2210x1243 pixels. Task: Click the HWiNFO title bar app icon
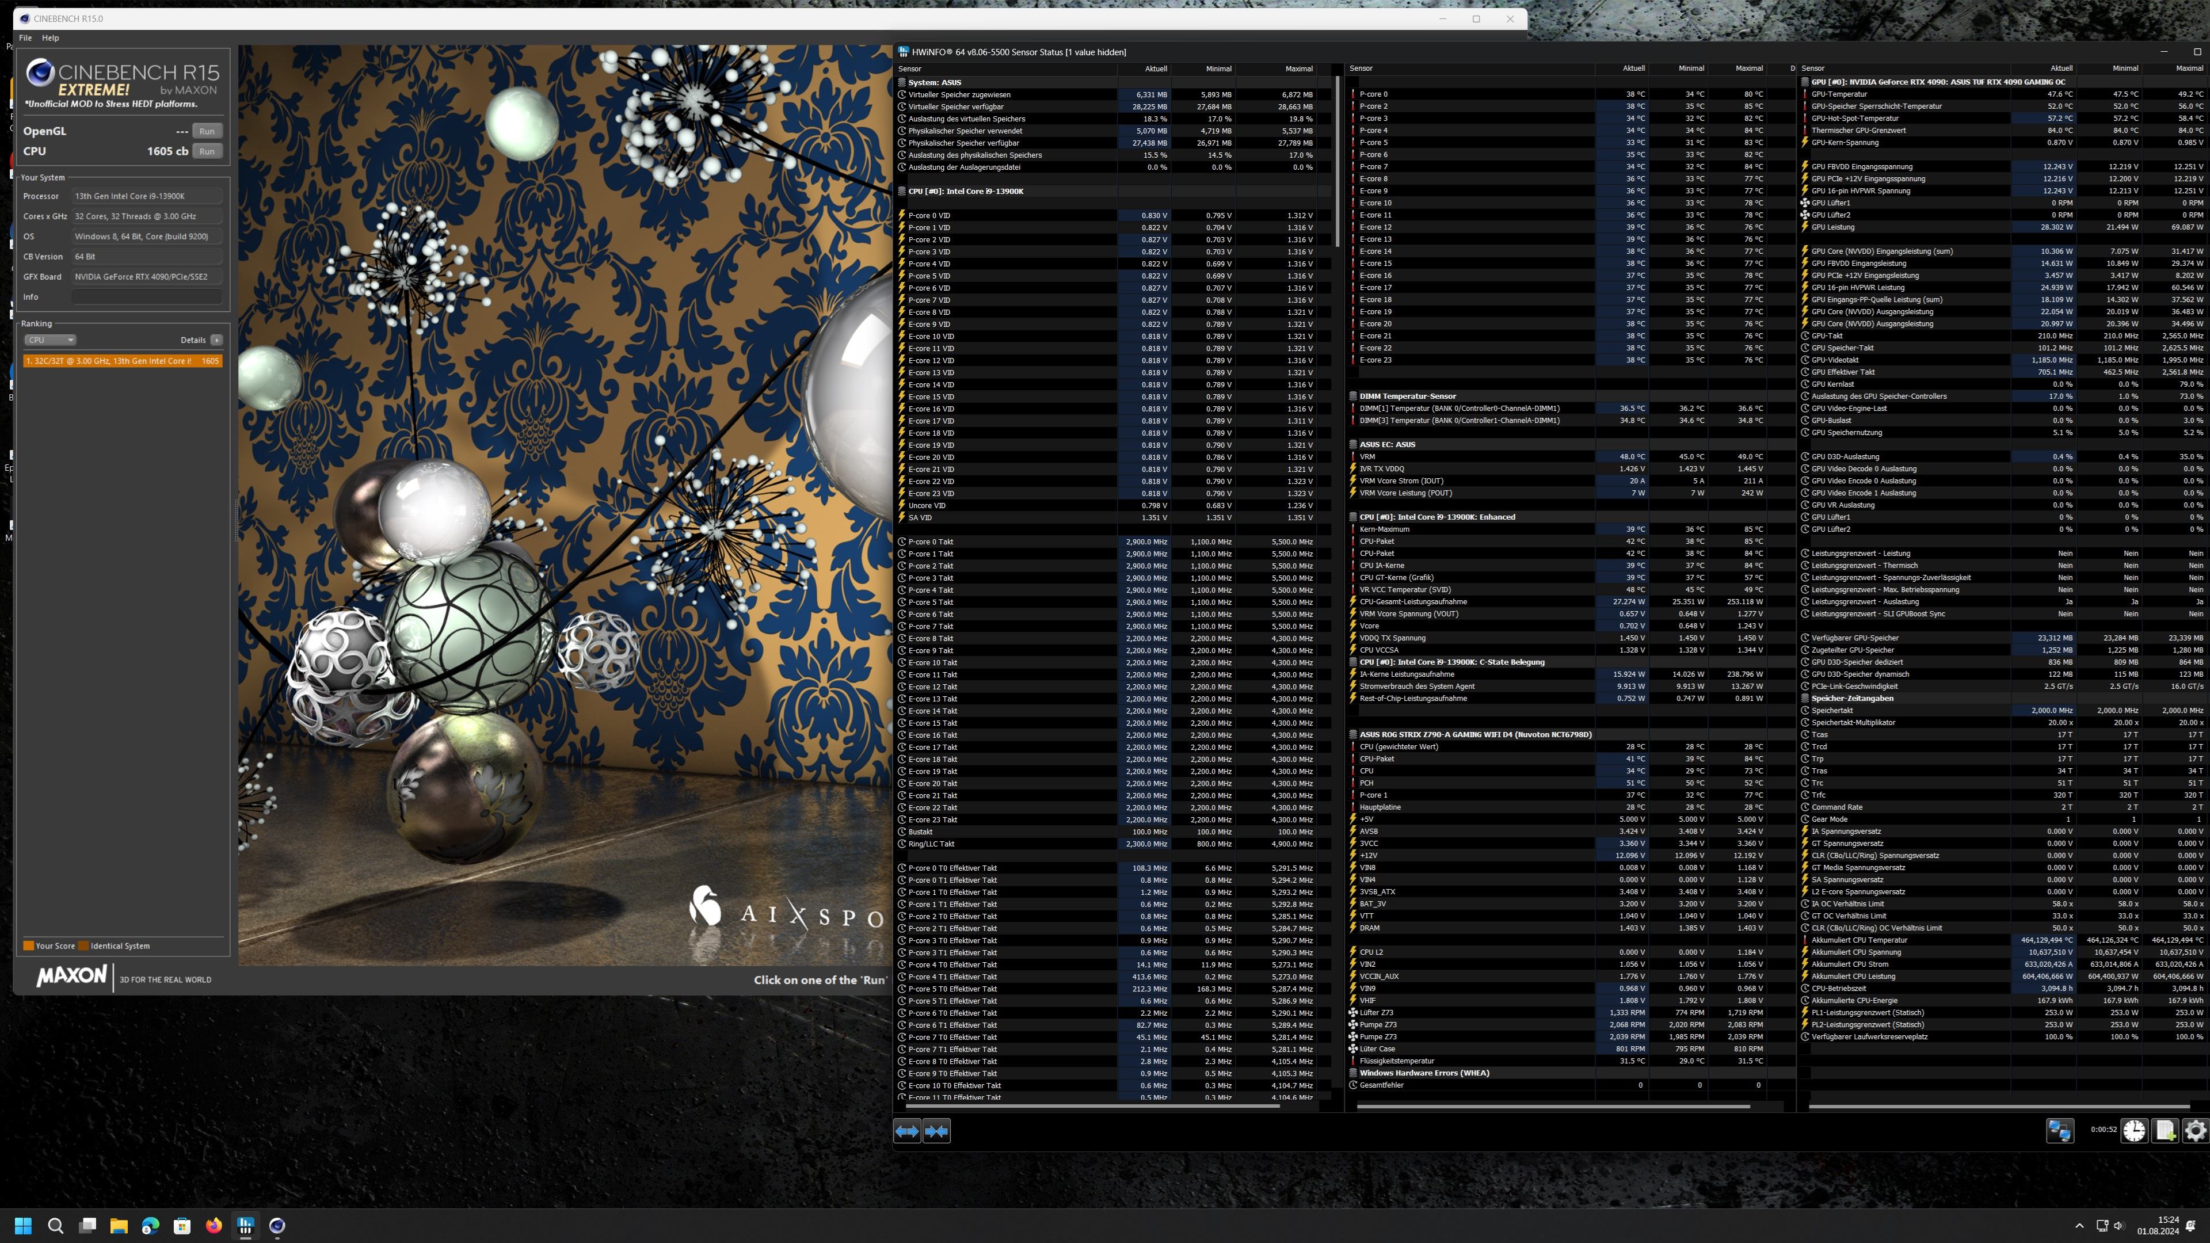click(x=904, y=52)
